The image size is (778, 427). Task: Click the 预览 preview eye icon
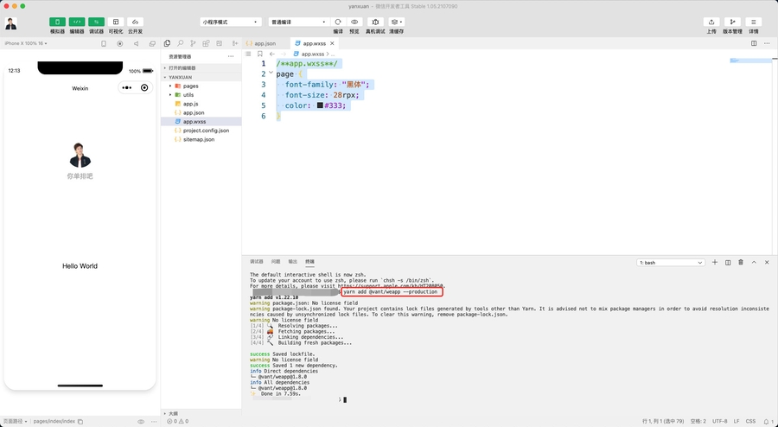click(354, 22)
